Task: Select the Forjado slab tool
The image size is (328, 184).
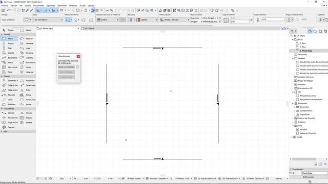Action: tap(27, 39)
